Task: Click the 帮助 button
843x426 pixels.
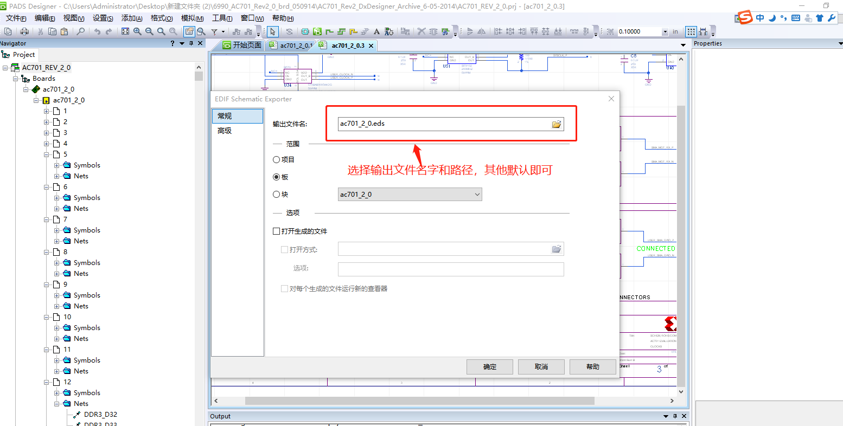Action: pyautogui.click(x=593, y=366)
